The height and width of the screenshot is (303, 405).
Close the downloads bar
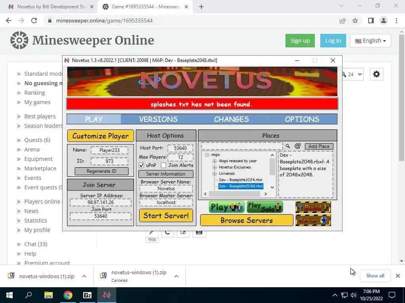coord(398,276)
